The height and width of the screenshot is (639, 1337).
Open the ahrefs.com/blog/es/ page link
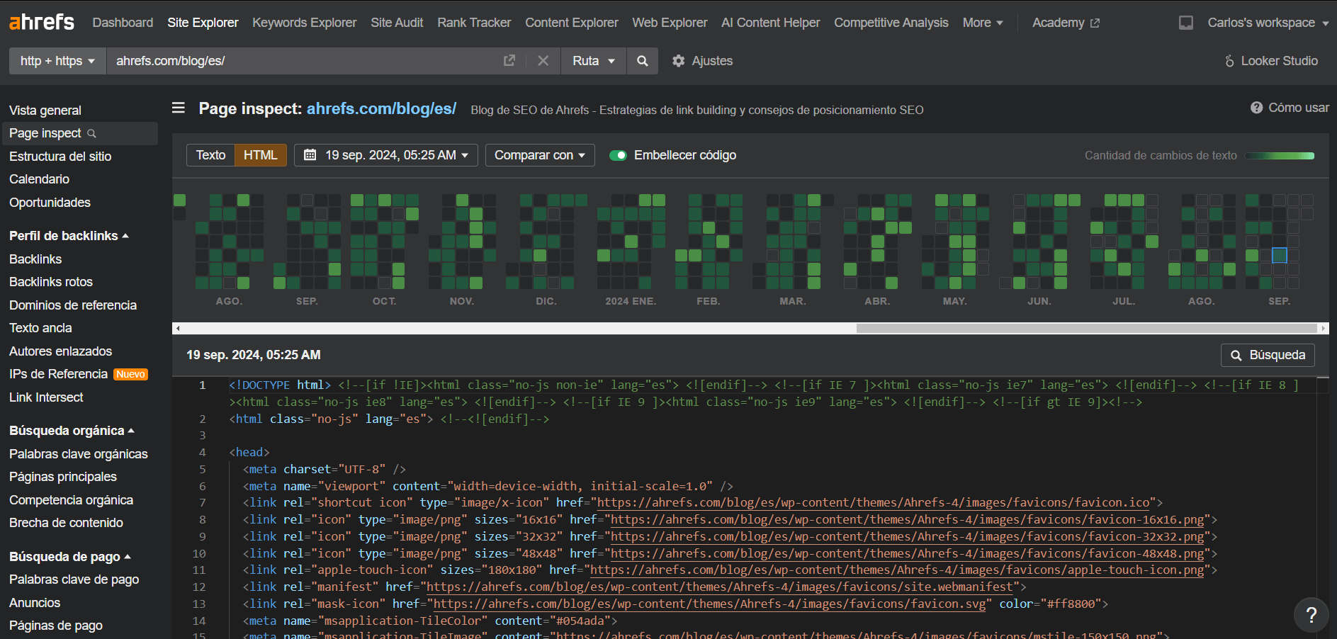tap(381, 108)
